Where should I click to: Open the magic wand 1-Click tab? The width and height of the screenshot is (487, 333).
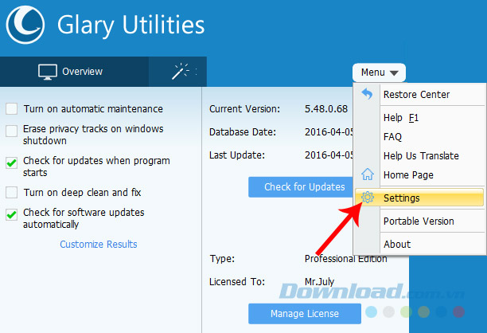(180, 72)
